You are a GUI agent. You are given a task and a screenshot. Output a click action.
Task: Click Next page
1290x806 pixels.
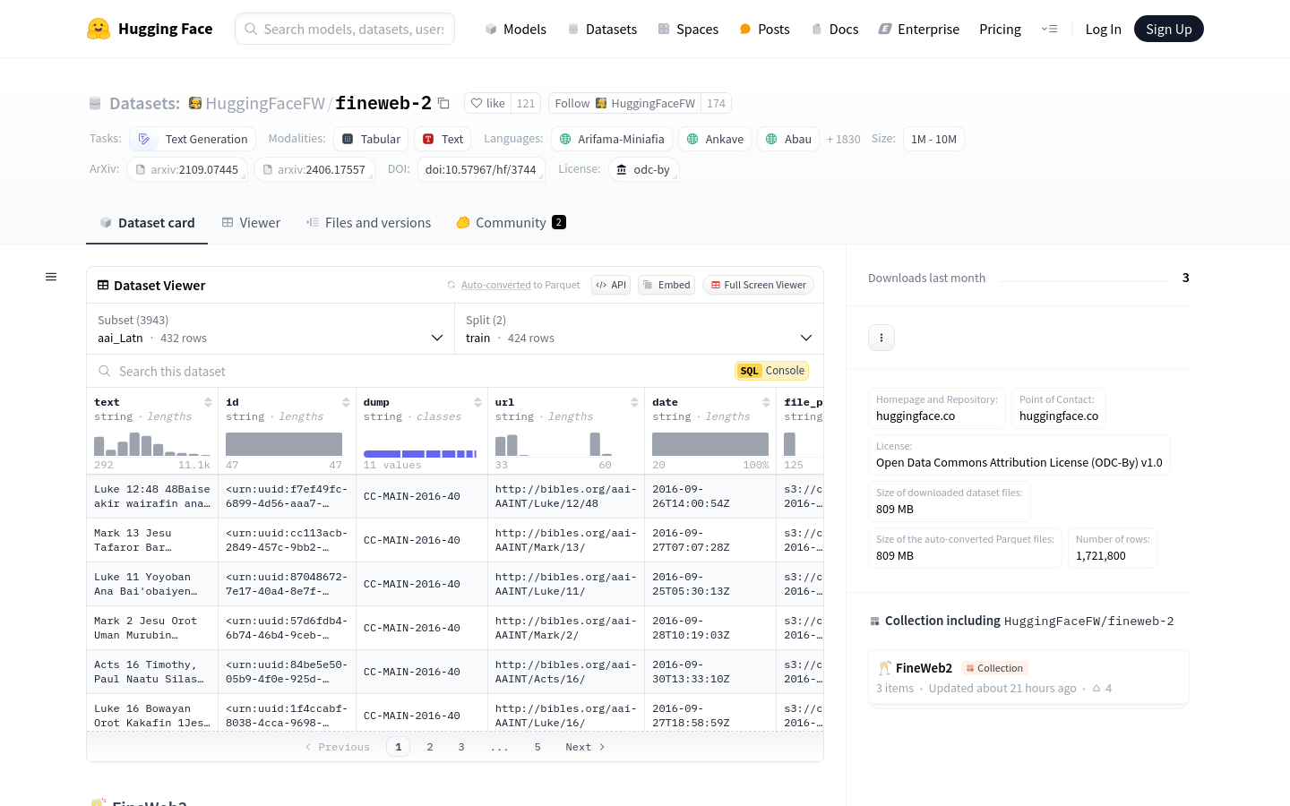pyautogui.click(x=585, y=747)
